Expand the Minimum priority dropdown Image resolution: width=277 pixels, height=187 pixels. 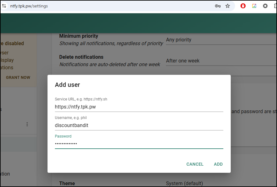pyautogui.click(x=221, y=40)
